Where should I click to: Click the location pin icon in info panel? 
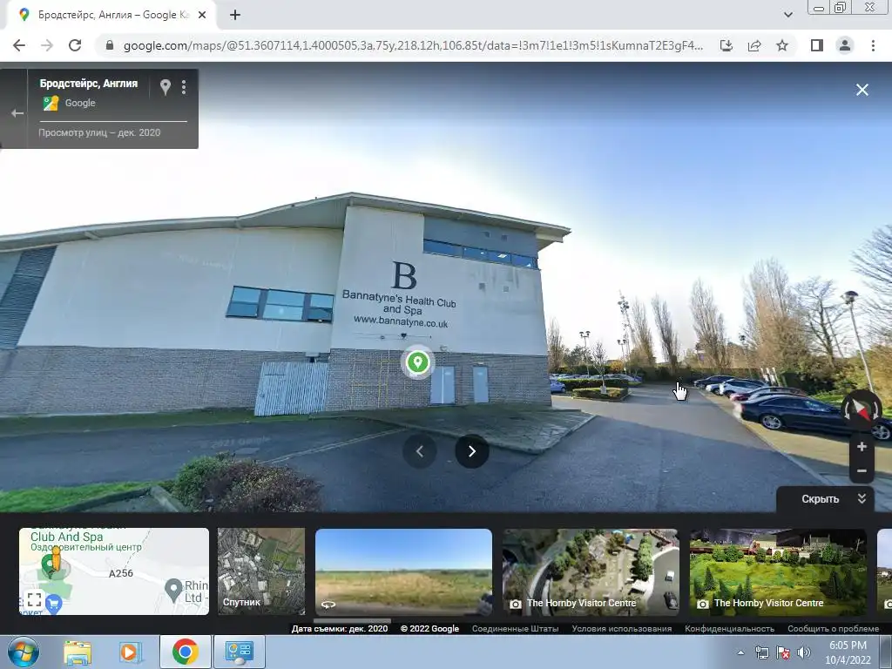[165, 86]
